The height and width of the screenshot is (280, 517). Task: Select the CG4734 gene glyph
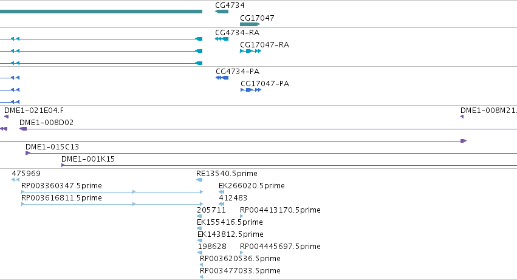[222, 12]
